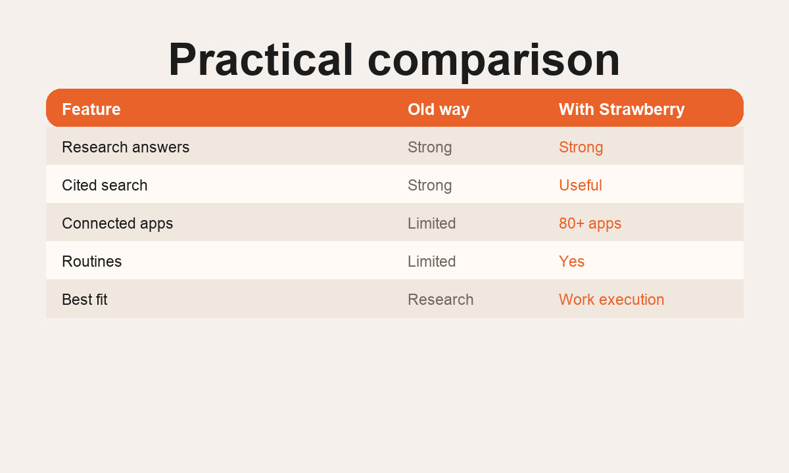Click the 'Connected apps' row label
The image size is (789, 473).
click(118, 223)
